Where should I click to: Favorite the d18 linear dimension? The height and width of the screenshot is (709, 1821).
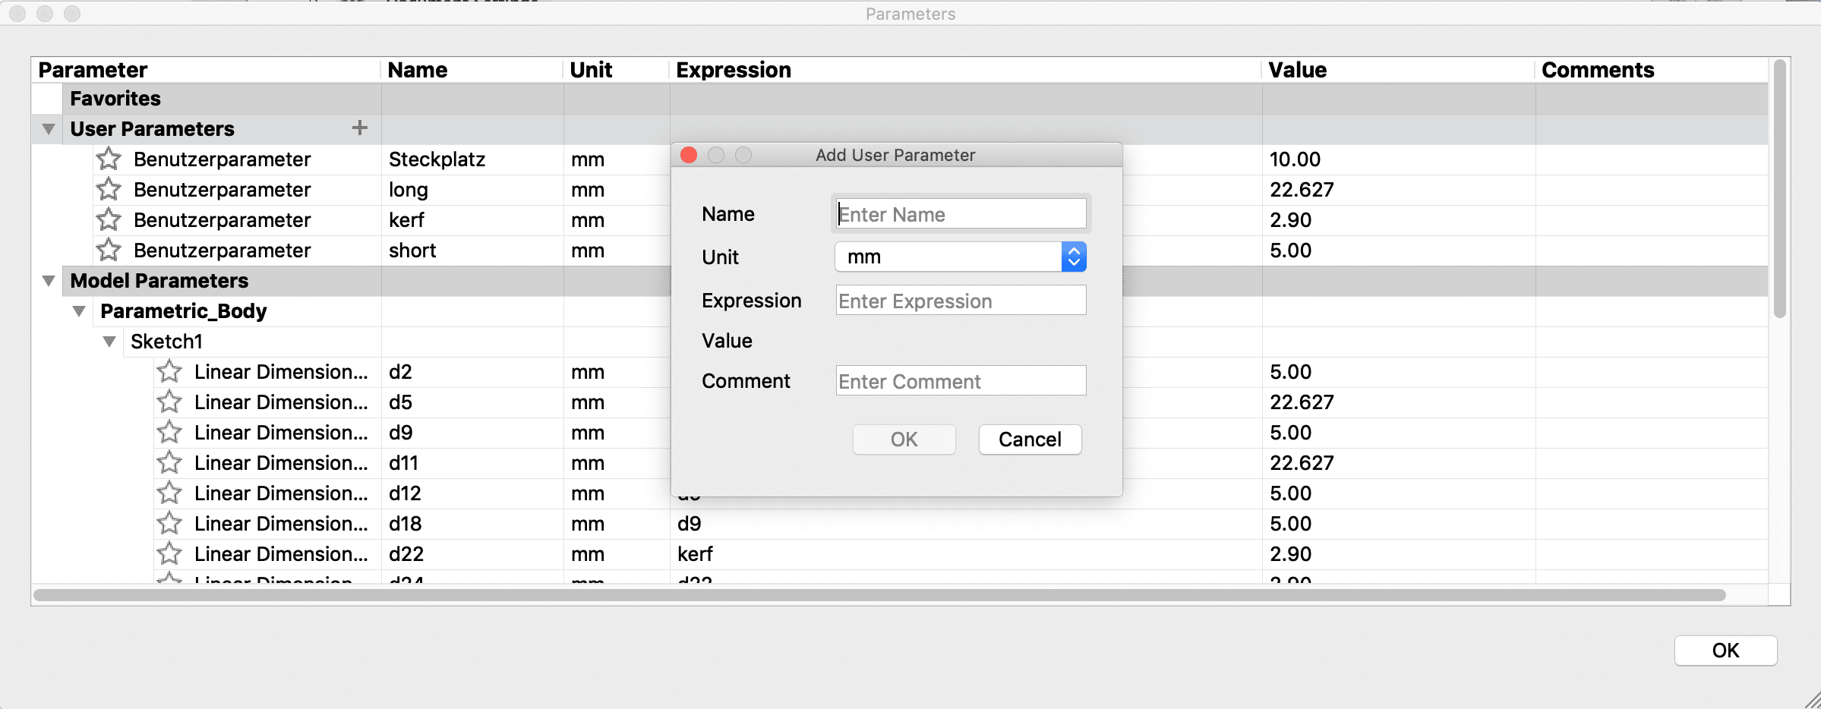(x=169, y=523)
